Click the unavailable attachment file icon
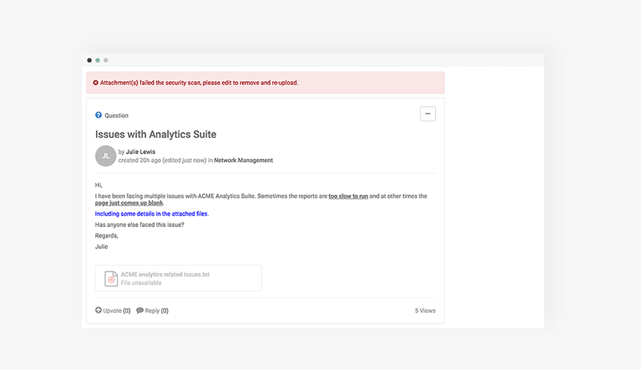The height and width of the screenshot is (370, 641). tap(110, 278)
